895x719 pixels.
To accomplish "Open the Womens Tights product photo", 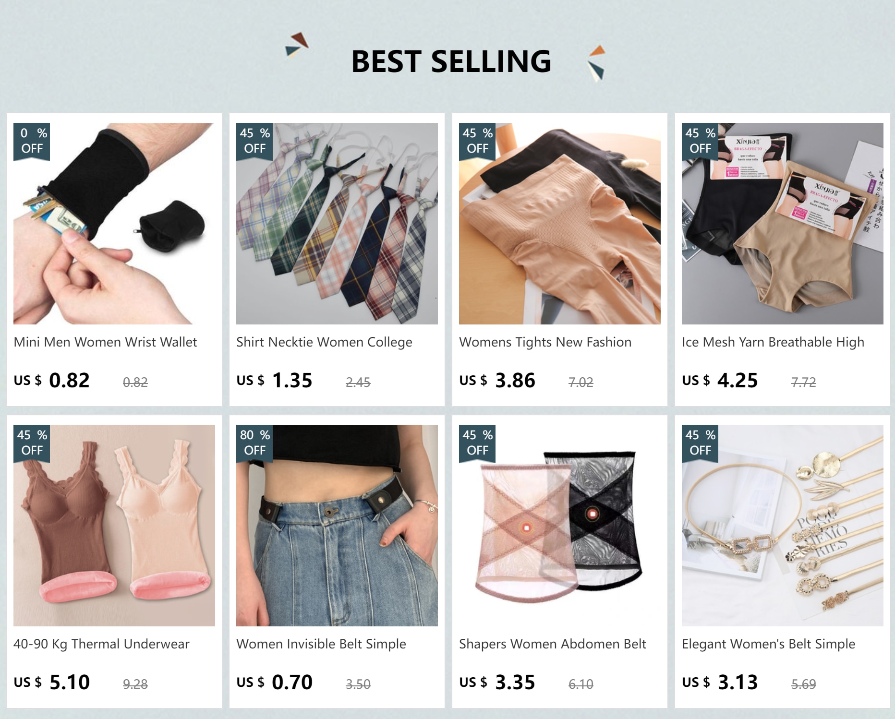I will click(x=560, y=223).
